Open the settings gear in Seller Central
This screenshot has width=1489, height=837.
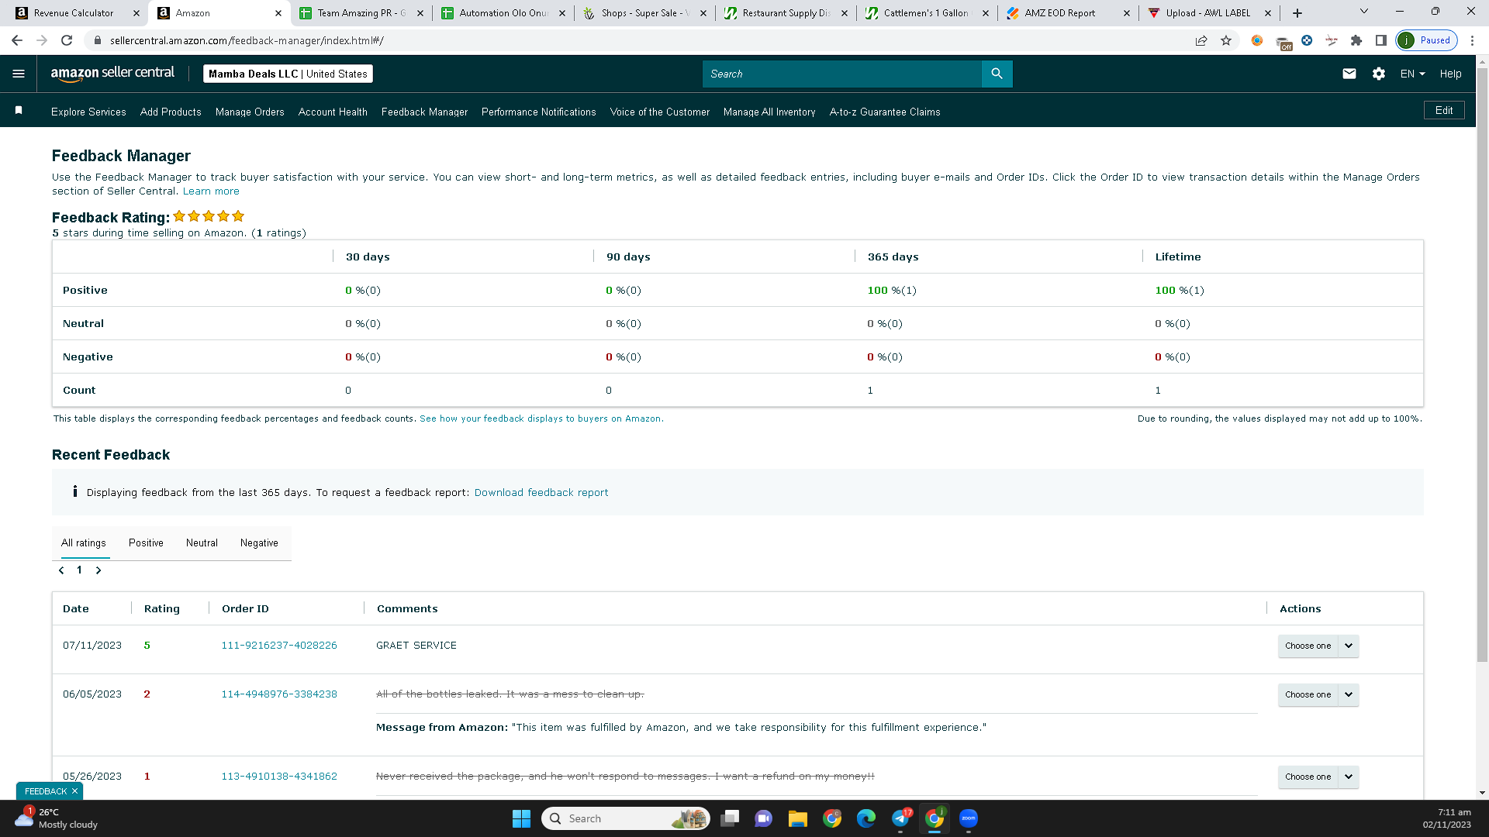click(1378, 74)
